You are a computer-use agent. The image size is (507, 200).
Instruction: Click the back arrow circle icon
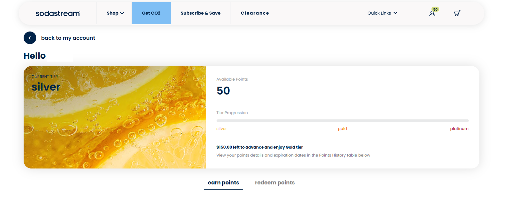[30, 38]
